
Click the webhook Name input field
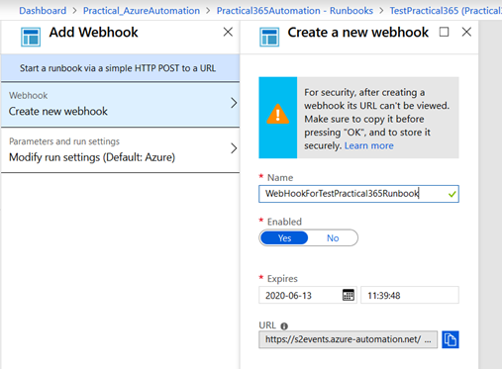[x=358, y=194]
